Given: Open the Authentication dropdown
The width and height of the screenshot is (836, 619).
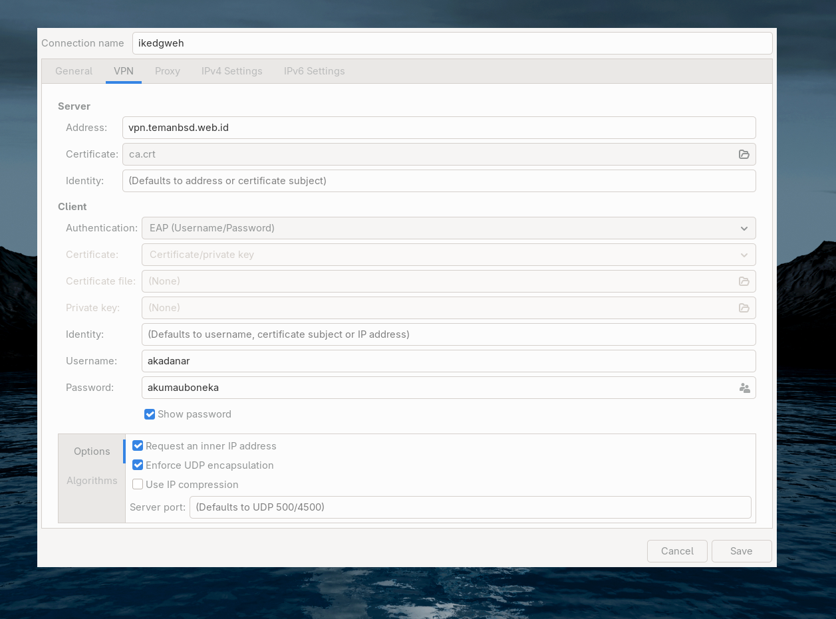Looking at the screenshot, I should pyautogui.click(x=449, y=228).
